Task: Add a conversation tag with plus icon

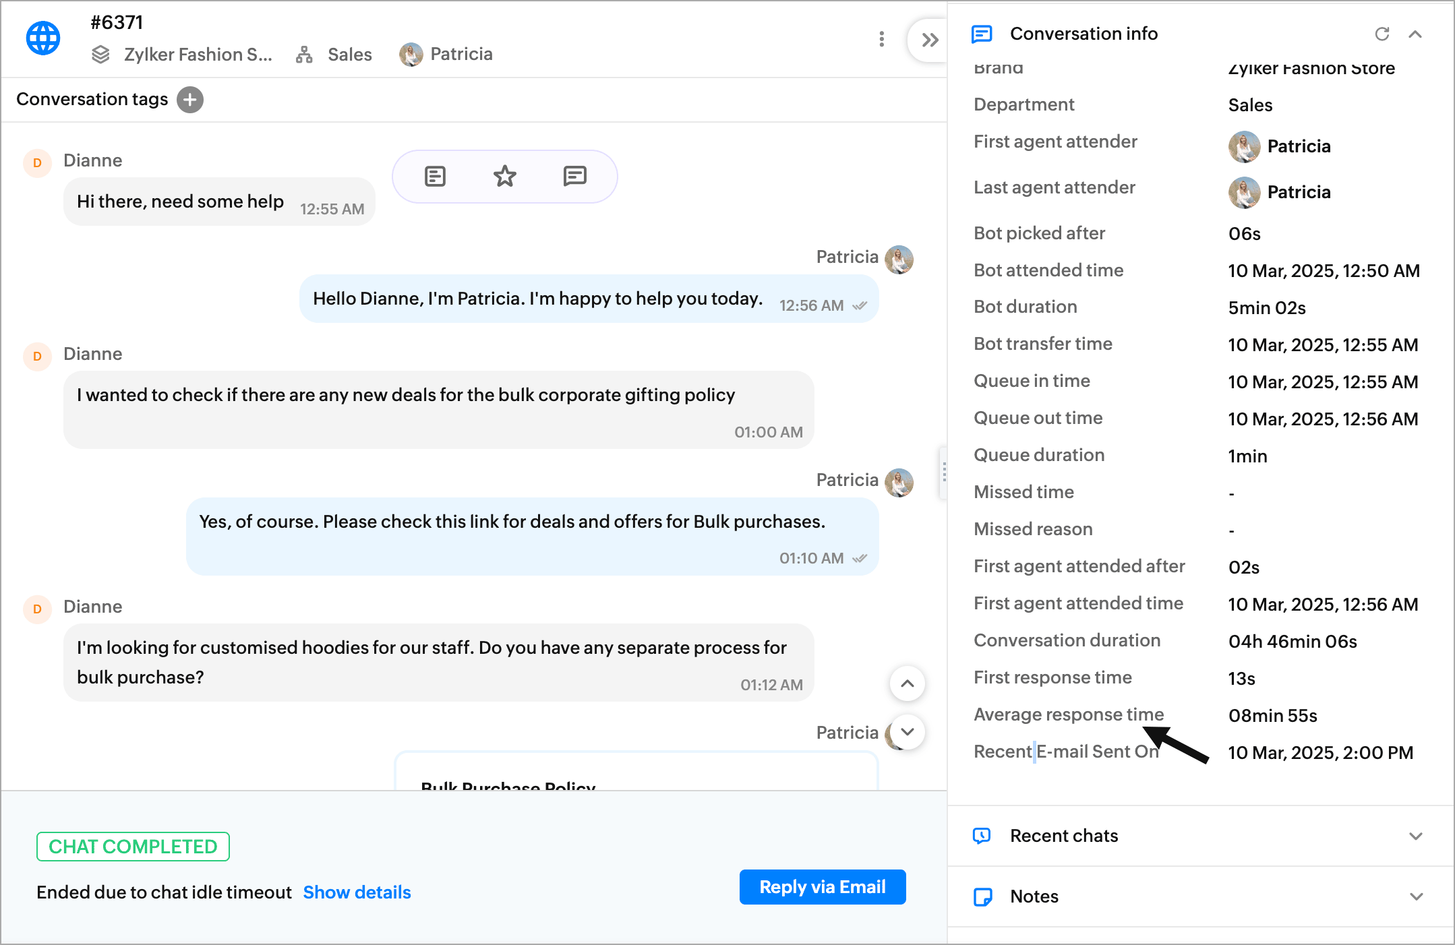Action: pyautogui.click(x=190, y=100)
